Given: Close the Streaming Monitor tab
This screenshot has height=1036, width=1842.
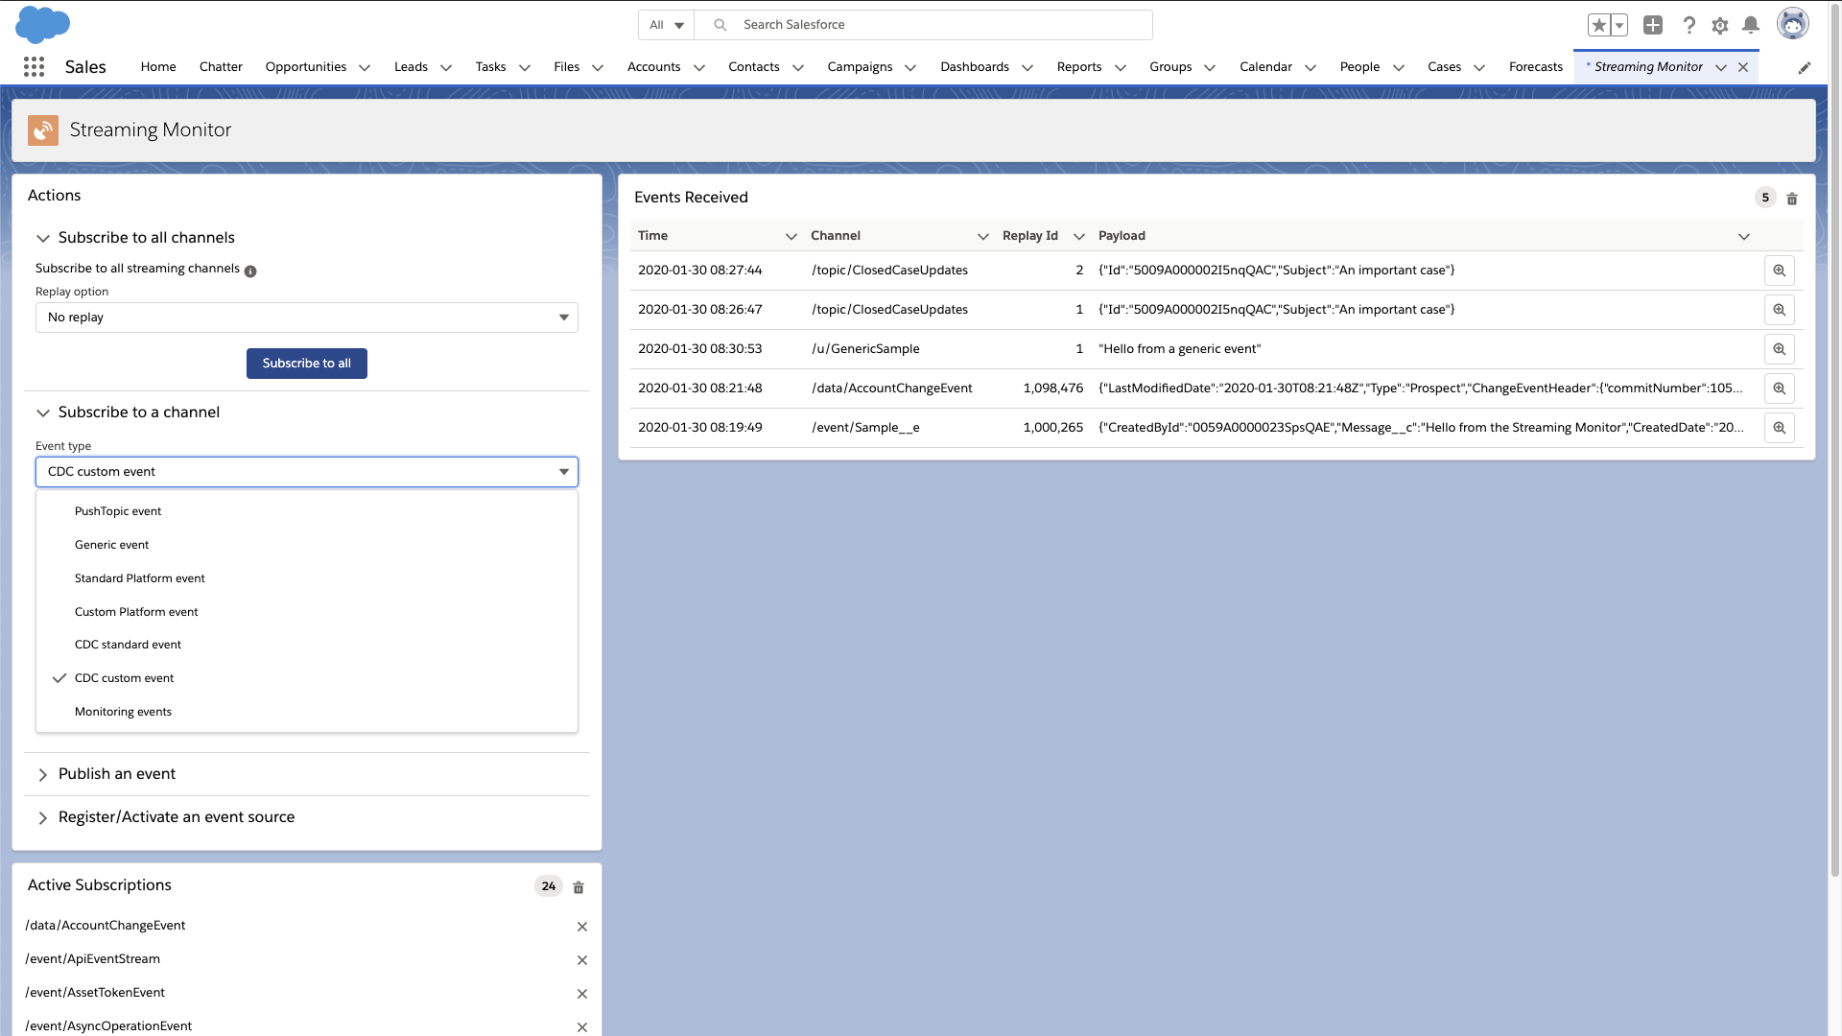Looking at the screenshot, I should click(1743, 67).
